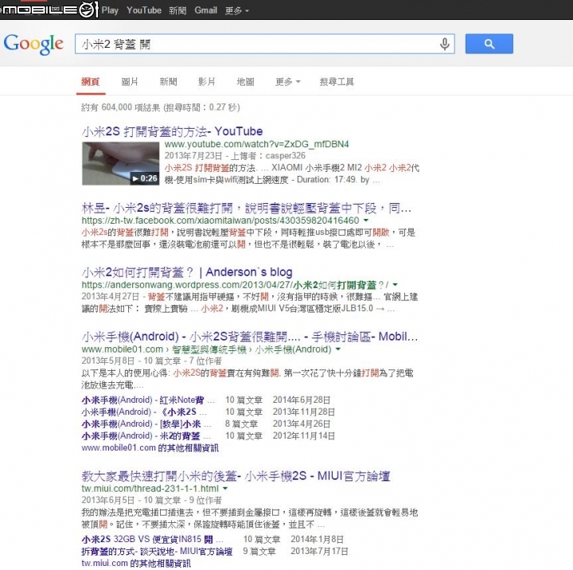The width and height of the screenshot is (573, 570).
Task: Switch to the 圖片 results tab
Action: pos(130,81)
